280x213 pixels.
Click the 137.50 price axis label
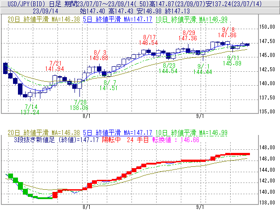[x=267, y=98]
